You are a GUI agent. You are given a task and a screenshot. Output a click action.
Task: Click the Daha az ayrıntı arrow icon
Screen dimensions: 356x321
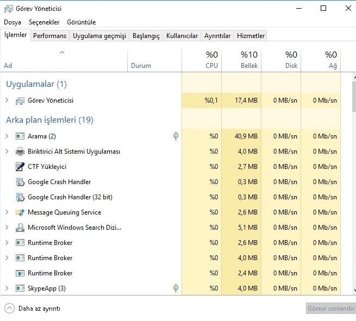pyautogui.click(x=9, y=309)
